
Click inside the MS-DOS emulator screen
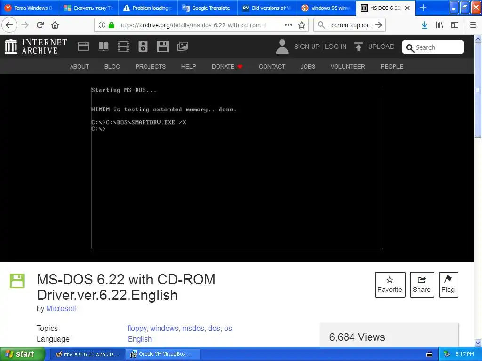click(237, 168)
